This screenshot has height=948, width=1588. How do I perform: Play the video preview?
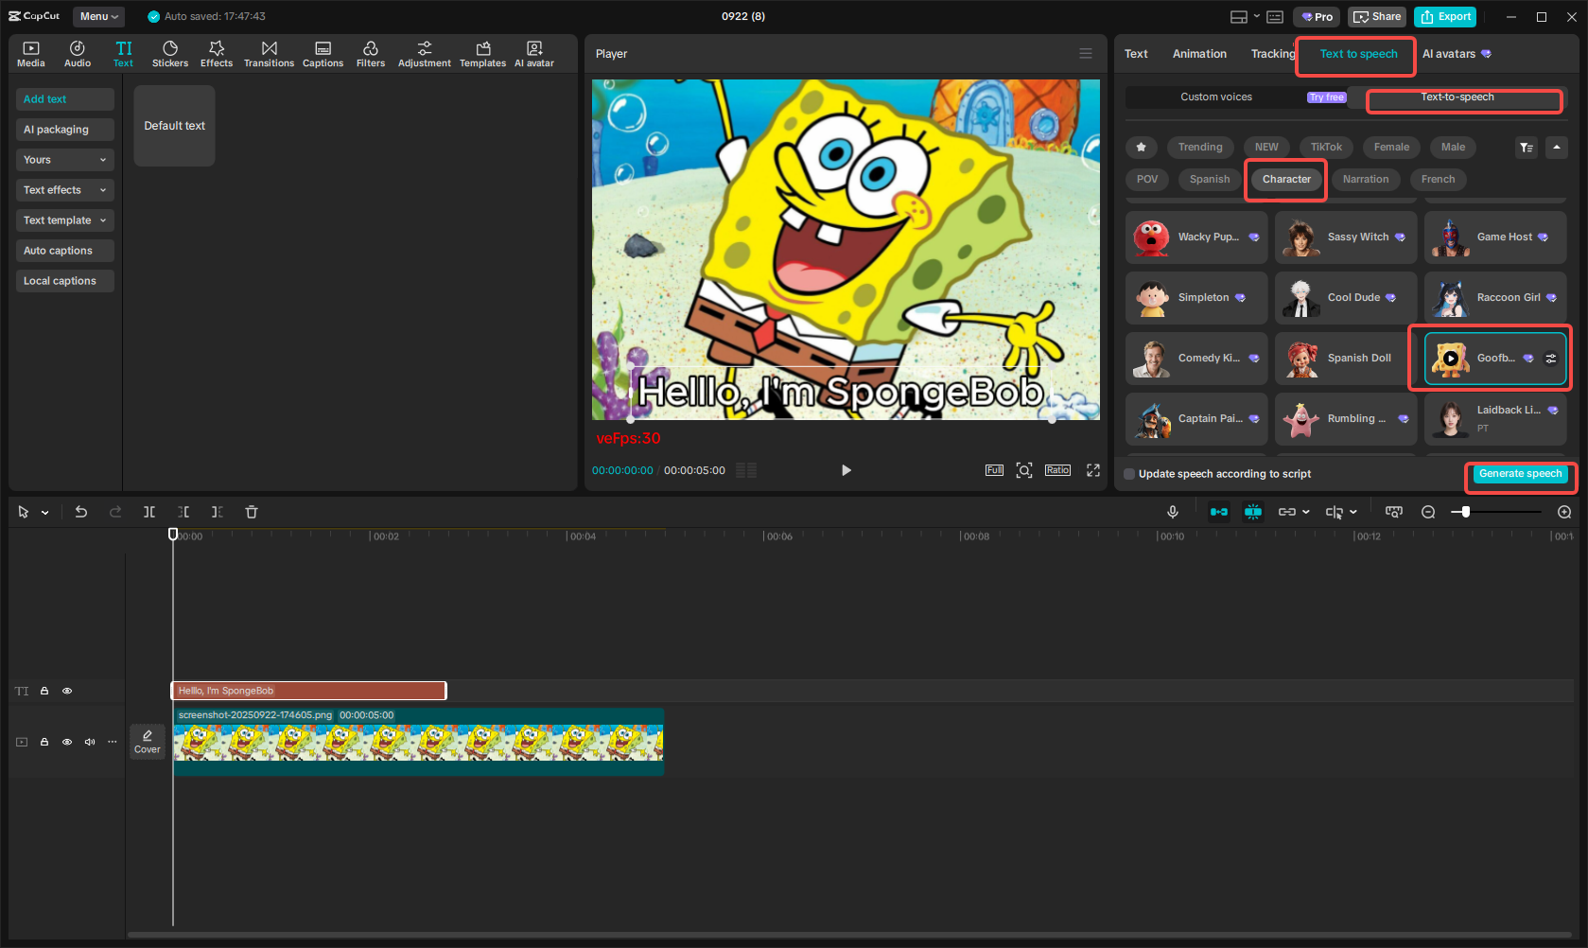(x=846, y=470)
